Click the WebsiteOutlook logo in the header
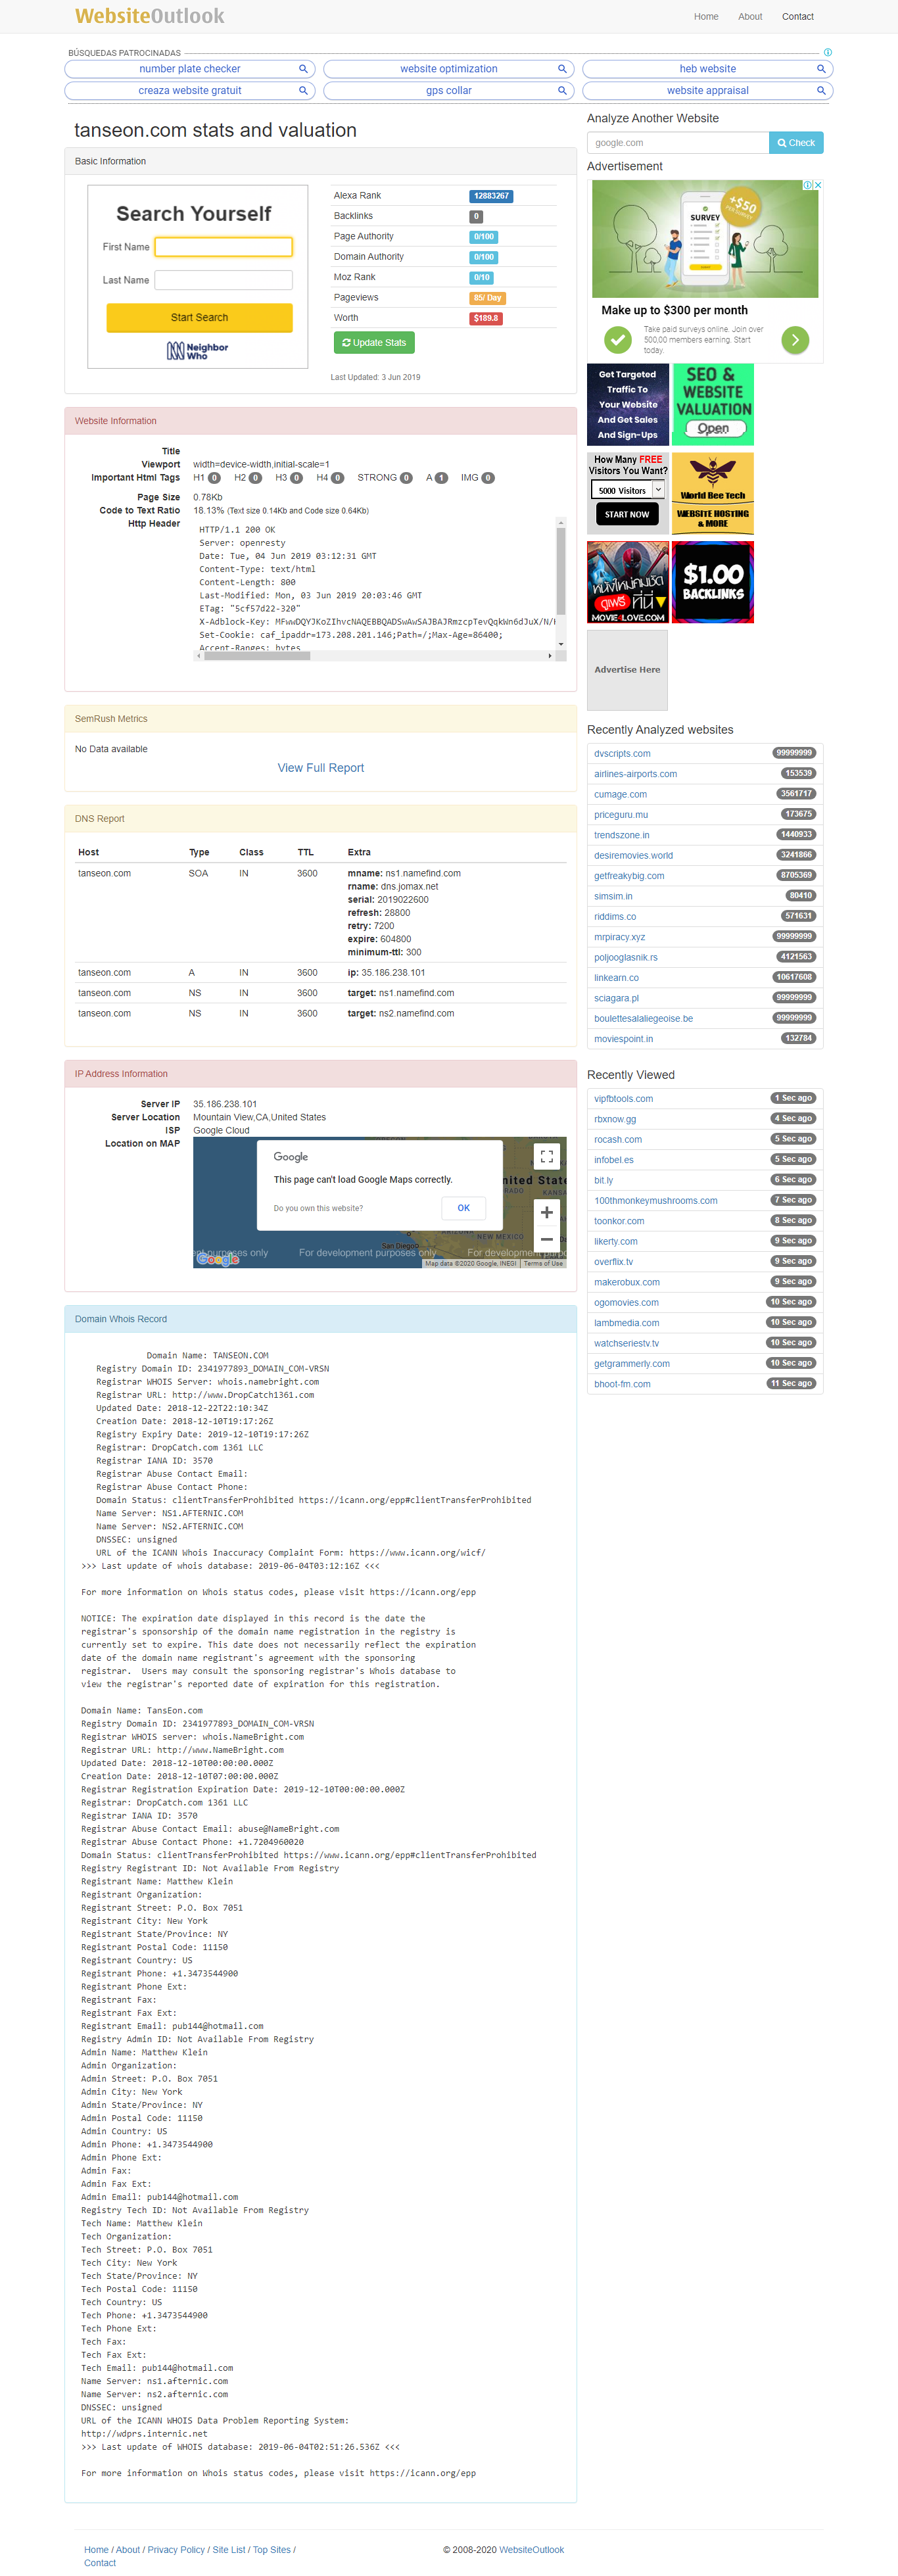The image size is (898, 2576). [x=149, y=16]
